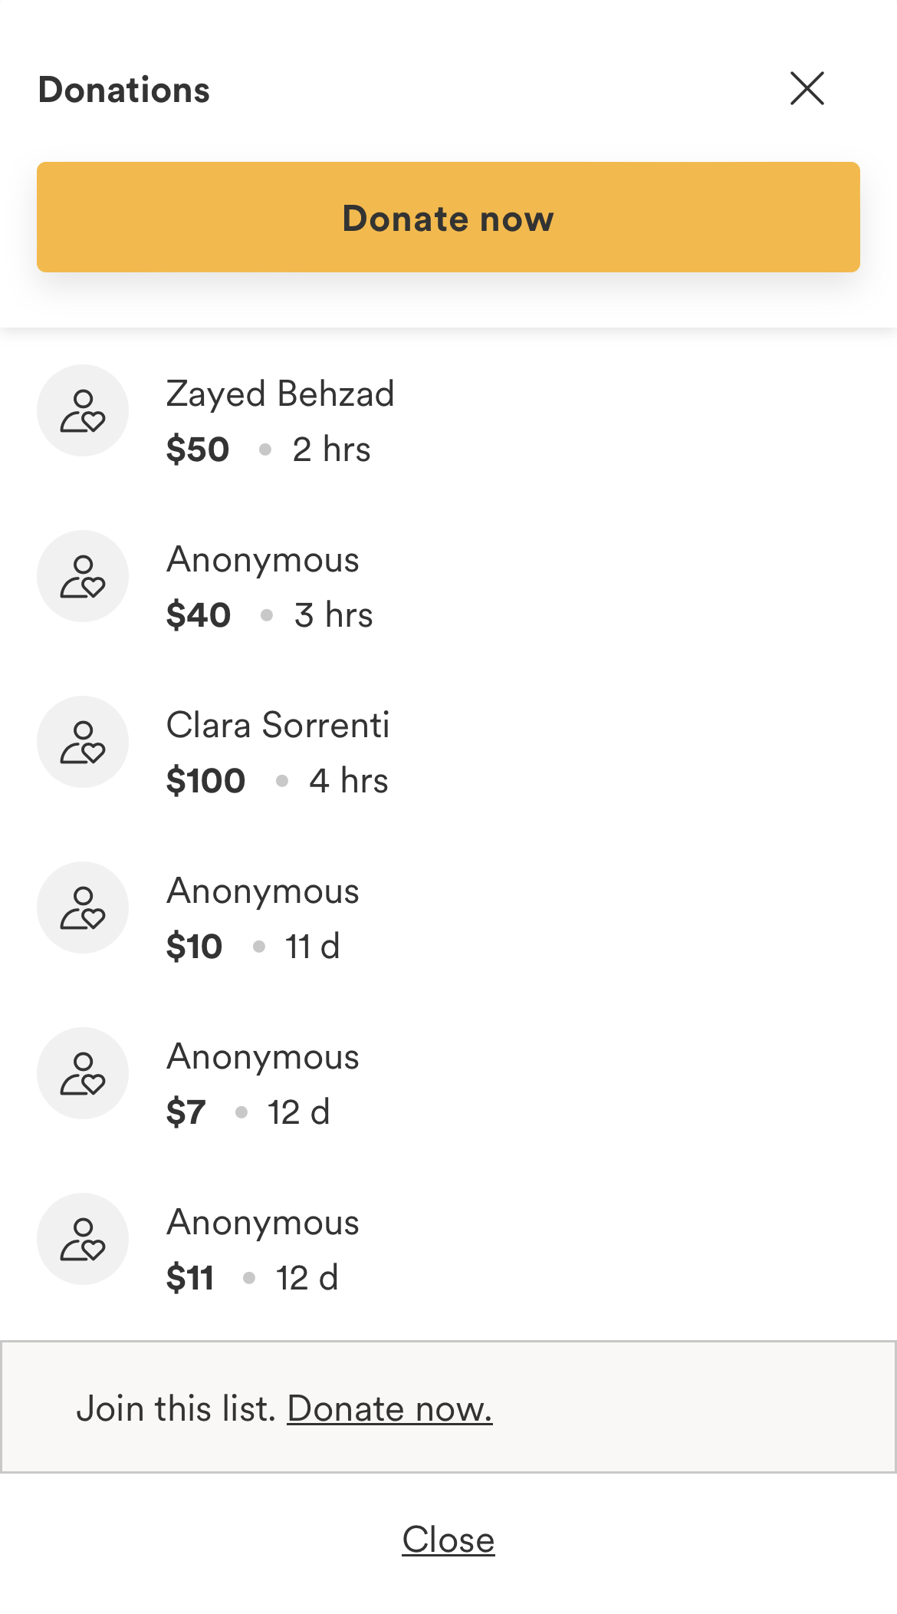Follow the underlined Donate now link
The height and width of the screenshot is (1614, 897).
389,1408
